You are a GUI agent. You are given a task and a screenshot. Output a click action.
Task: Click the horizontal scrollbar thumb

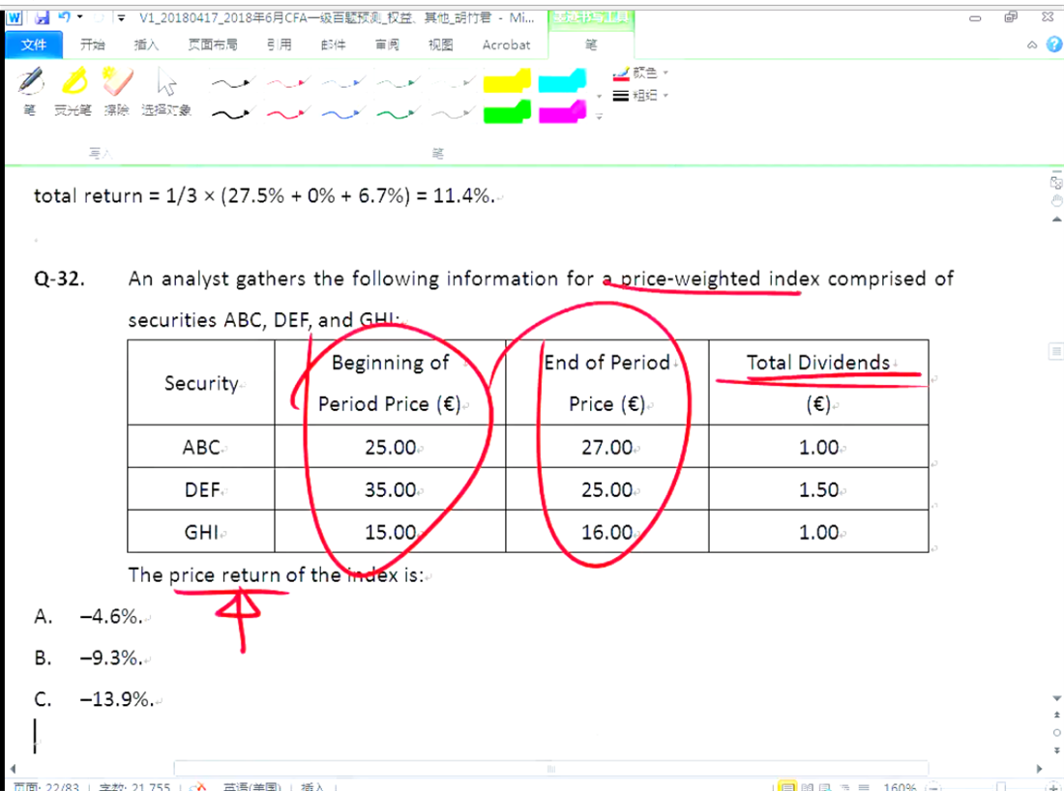pyautogui.click(x=551, y=770)
